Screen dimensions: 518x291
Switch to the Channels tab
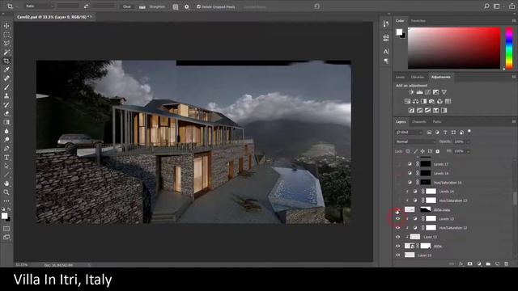[419, 122]
